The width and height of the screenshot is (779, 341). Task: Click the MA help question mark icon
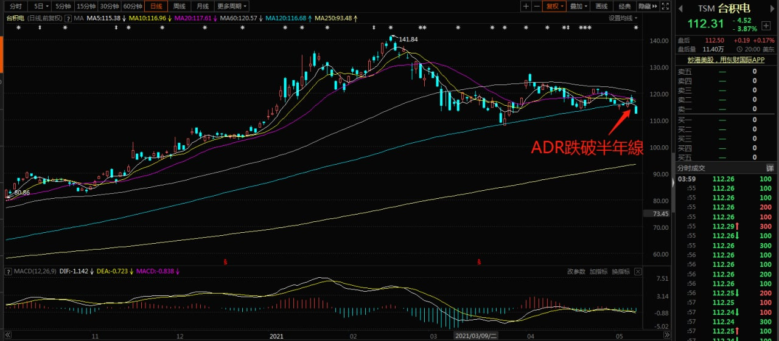tap(69, 18)
